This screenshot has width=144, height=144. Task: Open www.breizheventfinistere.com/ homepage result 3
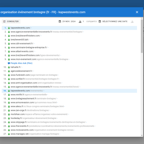point(25,36)
